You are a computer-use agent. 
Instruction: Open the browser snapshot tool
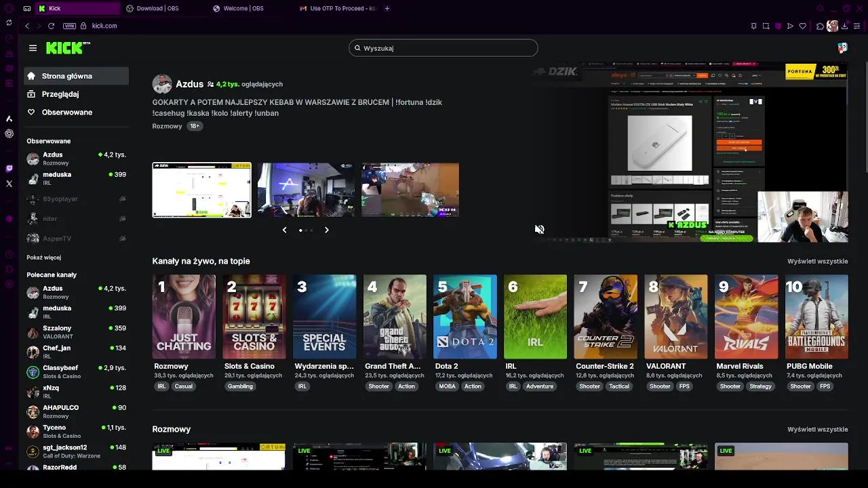[x=766, y=26]
